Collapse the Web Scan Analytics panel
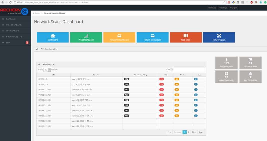The height and width of the screenshot is (141, 267). [x=37, y=49]
